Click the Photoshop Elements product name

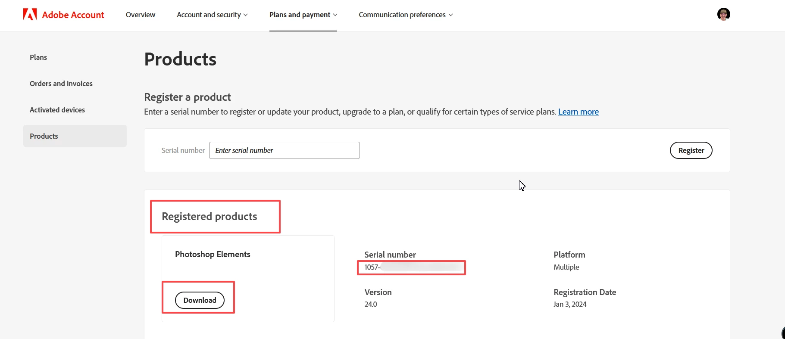[x=213, y=254]
